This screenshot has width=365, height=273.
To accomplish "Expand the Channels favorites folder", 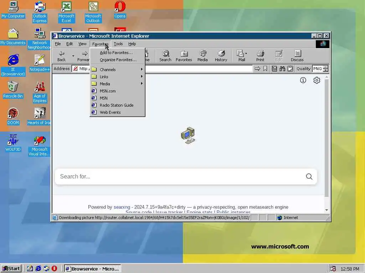I will [x=117, y=69].
